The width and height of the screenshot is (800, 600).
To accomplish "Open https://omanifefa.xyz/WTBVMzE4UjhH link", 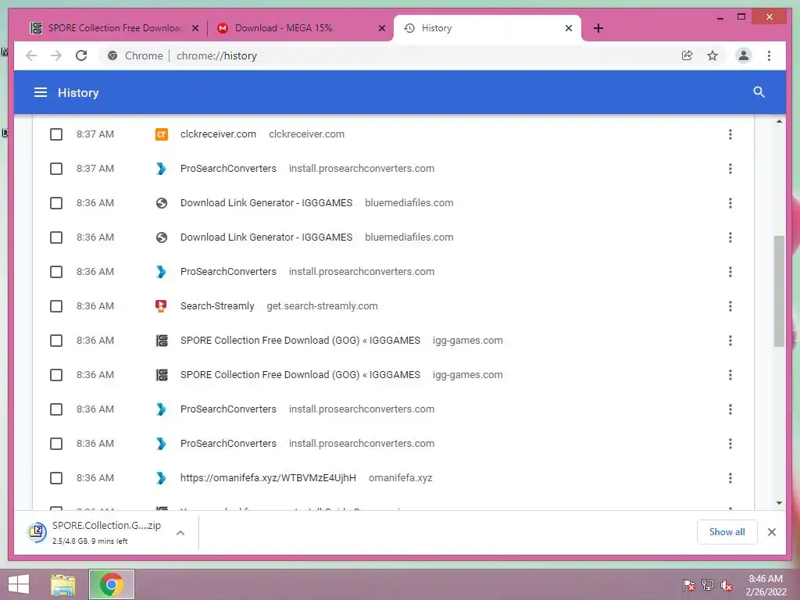I will [268, 478].
